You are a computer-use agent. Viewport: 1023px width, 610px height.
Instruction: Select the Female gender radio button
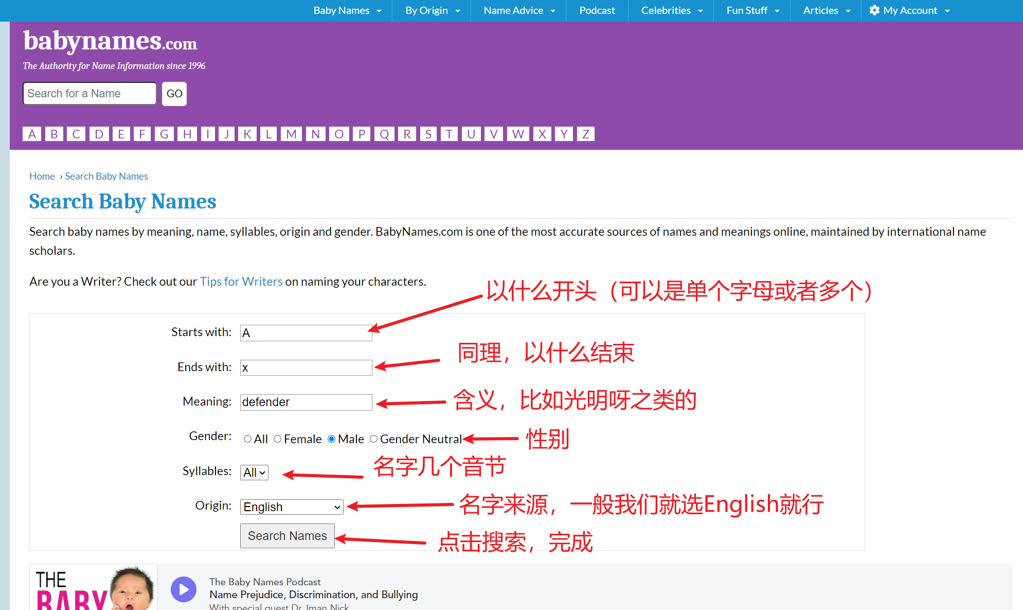click(278, 439)
